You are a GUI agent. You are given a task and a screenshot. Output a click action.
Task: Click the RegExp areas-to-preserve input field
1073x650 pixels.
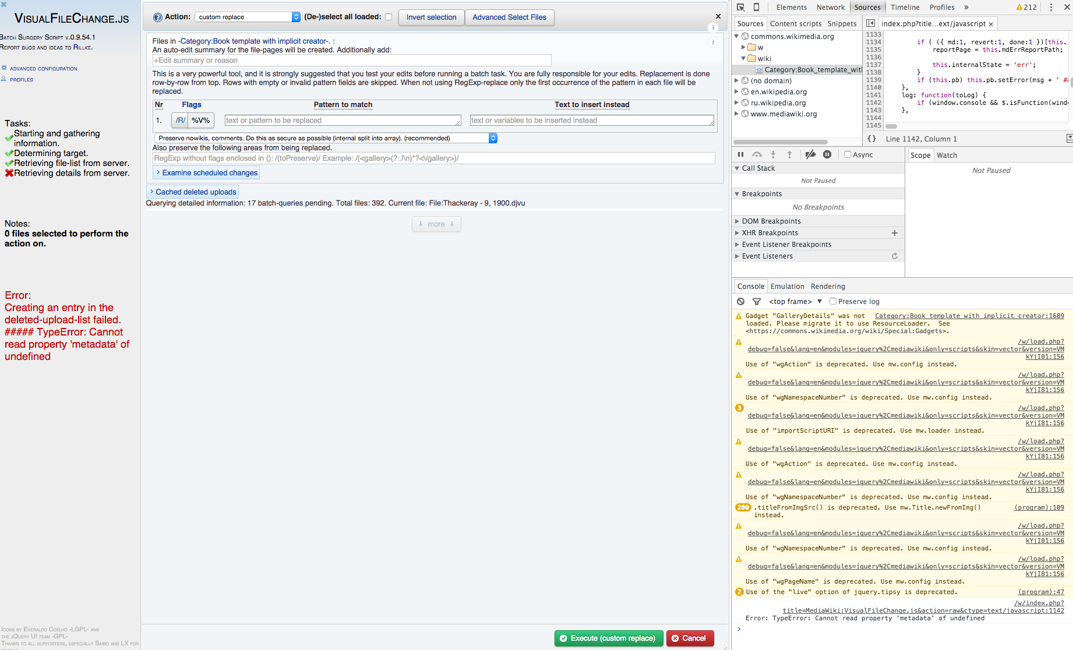[433, 158]
